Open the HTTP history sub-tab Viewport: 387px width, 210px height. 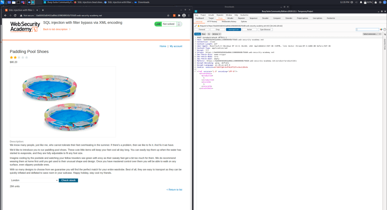(212, 22)
